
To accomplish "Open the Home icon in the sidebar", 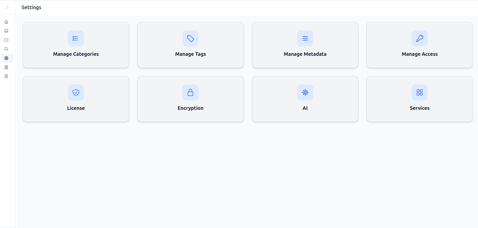I will pyautogui.click(x=6, y=22).
